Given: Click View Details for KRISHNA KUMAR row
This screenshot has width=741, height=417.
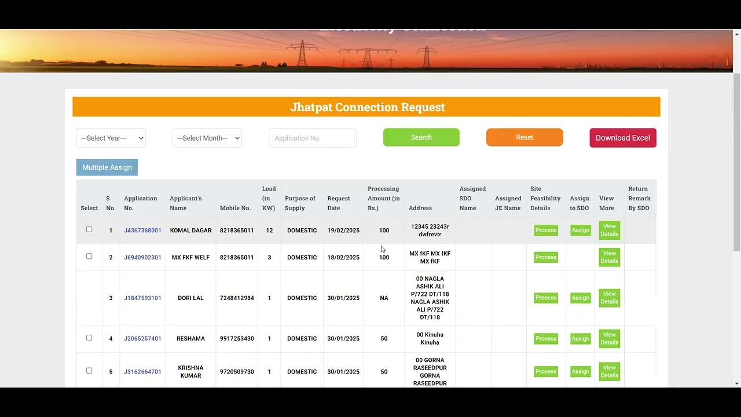Looking at the screenshot, I should click(610, 371).
